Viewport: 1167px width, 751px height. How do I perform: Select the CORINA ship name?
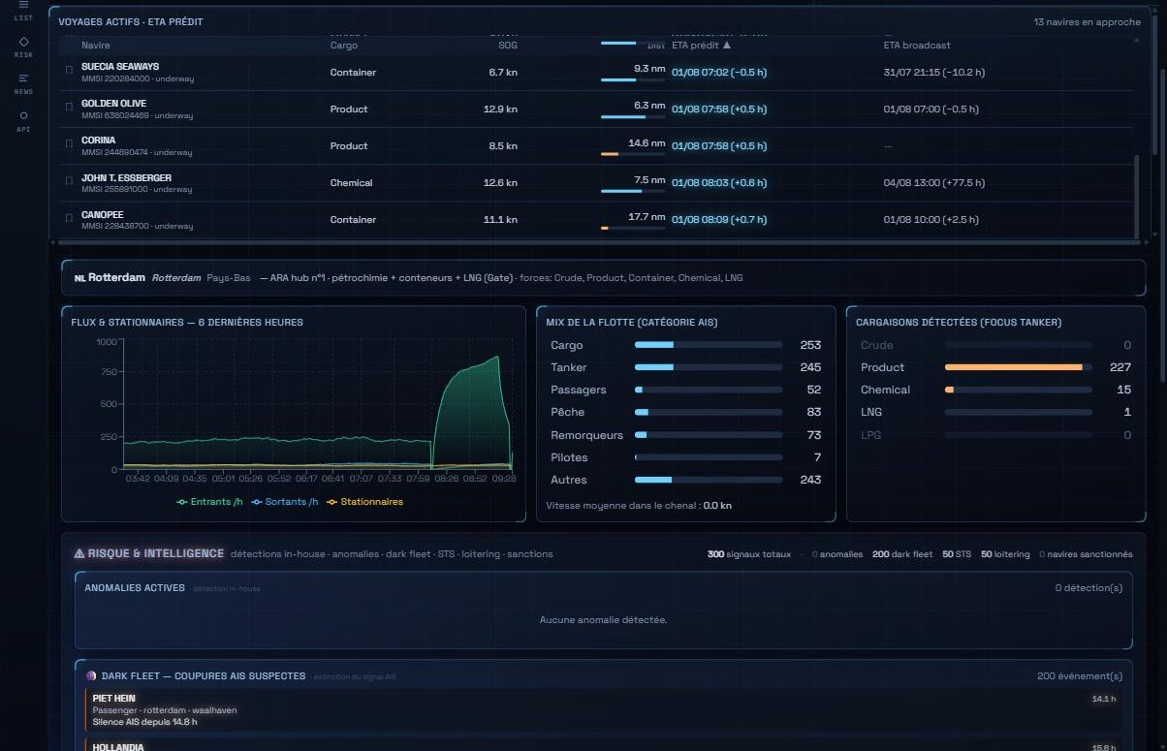point(98,141)
